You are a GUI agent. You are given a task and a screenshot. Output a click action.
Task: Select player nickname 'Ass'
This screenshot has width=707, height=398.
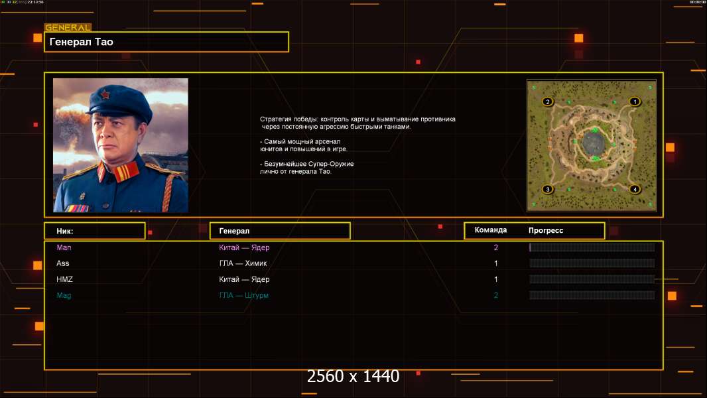coord(62,263)
